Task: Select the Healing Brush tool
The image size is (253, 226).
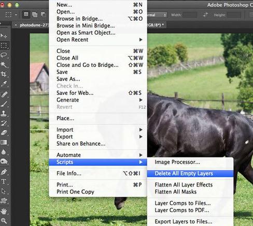Action: click(4, 94)
